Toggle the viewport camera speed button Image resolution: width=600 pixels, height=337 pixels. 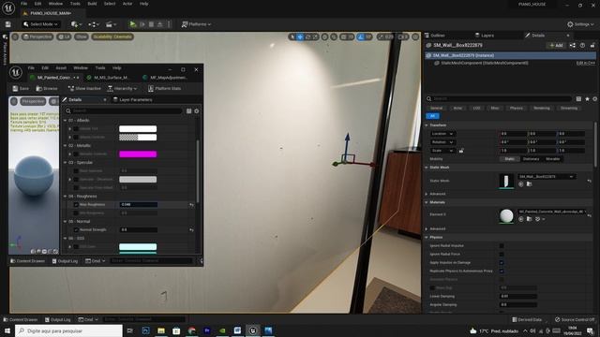(403, 37)
